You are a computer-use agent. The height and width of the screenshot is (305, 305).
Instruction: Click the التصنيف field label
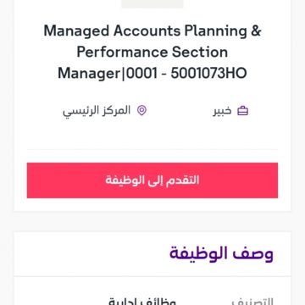252,302
